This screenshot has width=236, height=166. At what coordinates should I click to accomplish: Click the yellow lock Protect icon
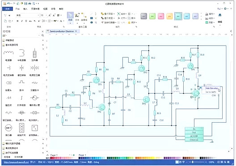[129, 22]
